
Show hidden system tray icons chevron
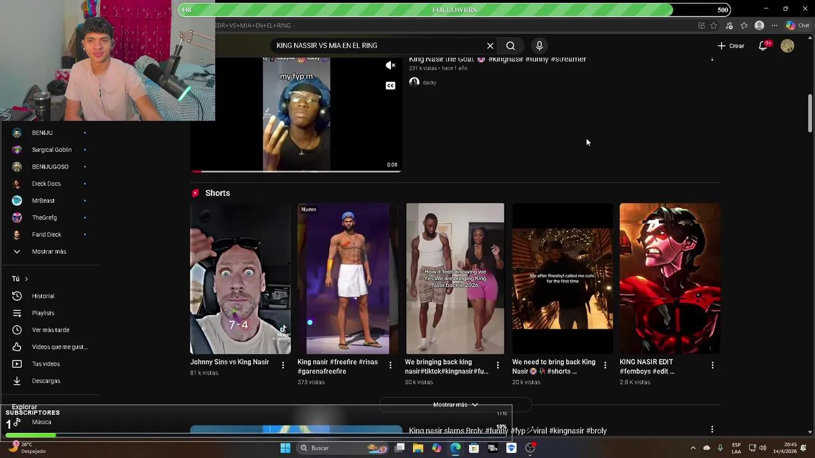[x=693, y=448]
